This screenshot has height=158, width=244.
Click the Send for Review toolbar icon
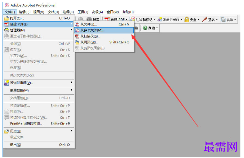[x=160, y=19]
